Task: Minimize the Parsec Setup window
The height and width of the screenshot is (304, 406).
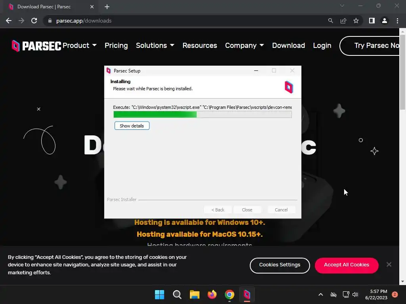Action: (x=256, y=70)
